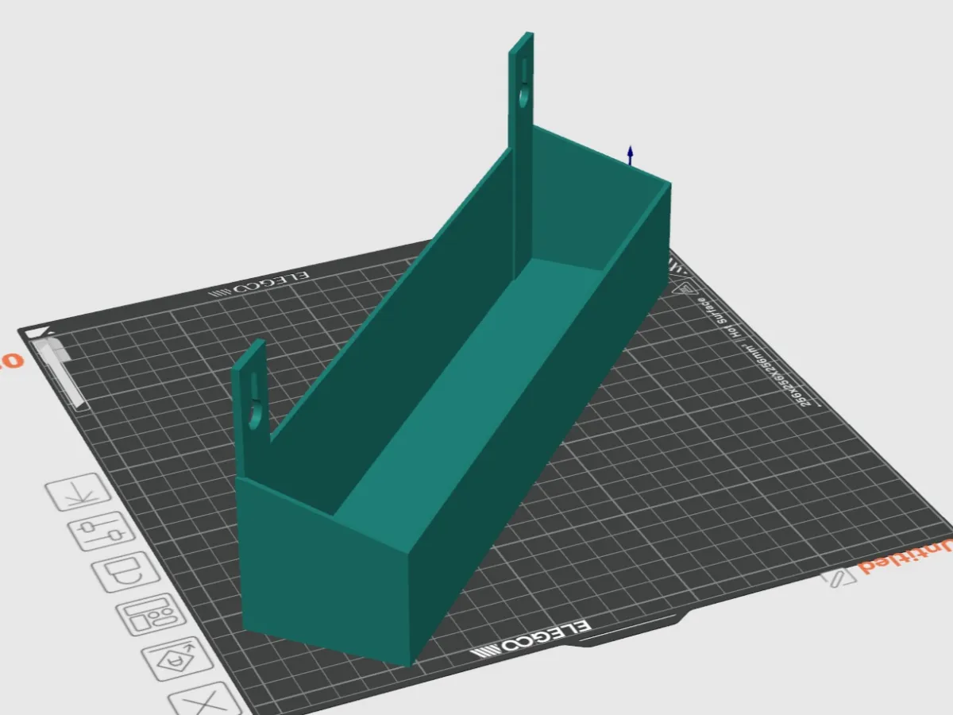The height and width of the screenshot is (715, 953).
Task: Click the auto-orient plate icon
Action: pos(179,659)
